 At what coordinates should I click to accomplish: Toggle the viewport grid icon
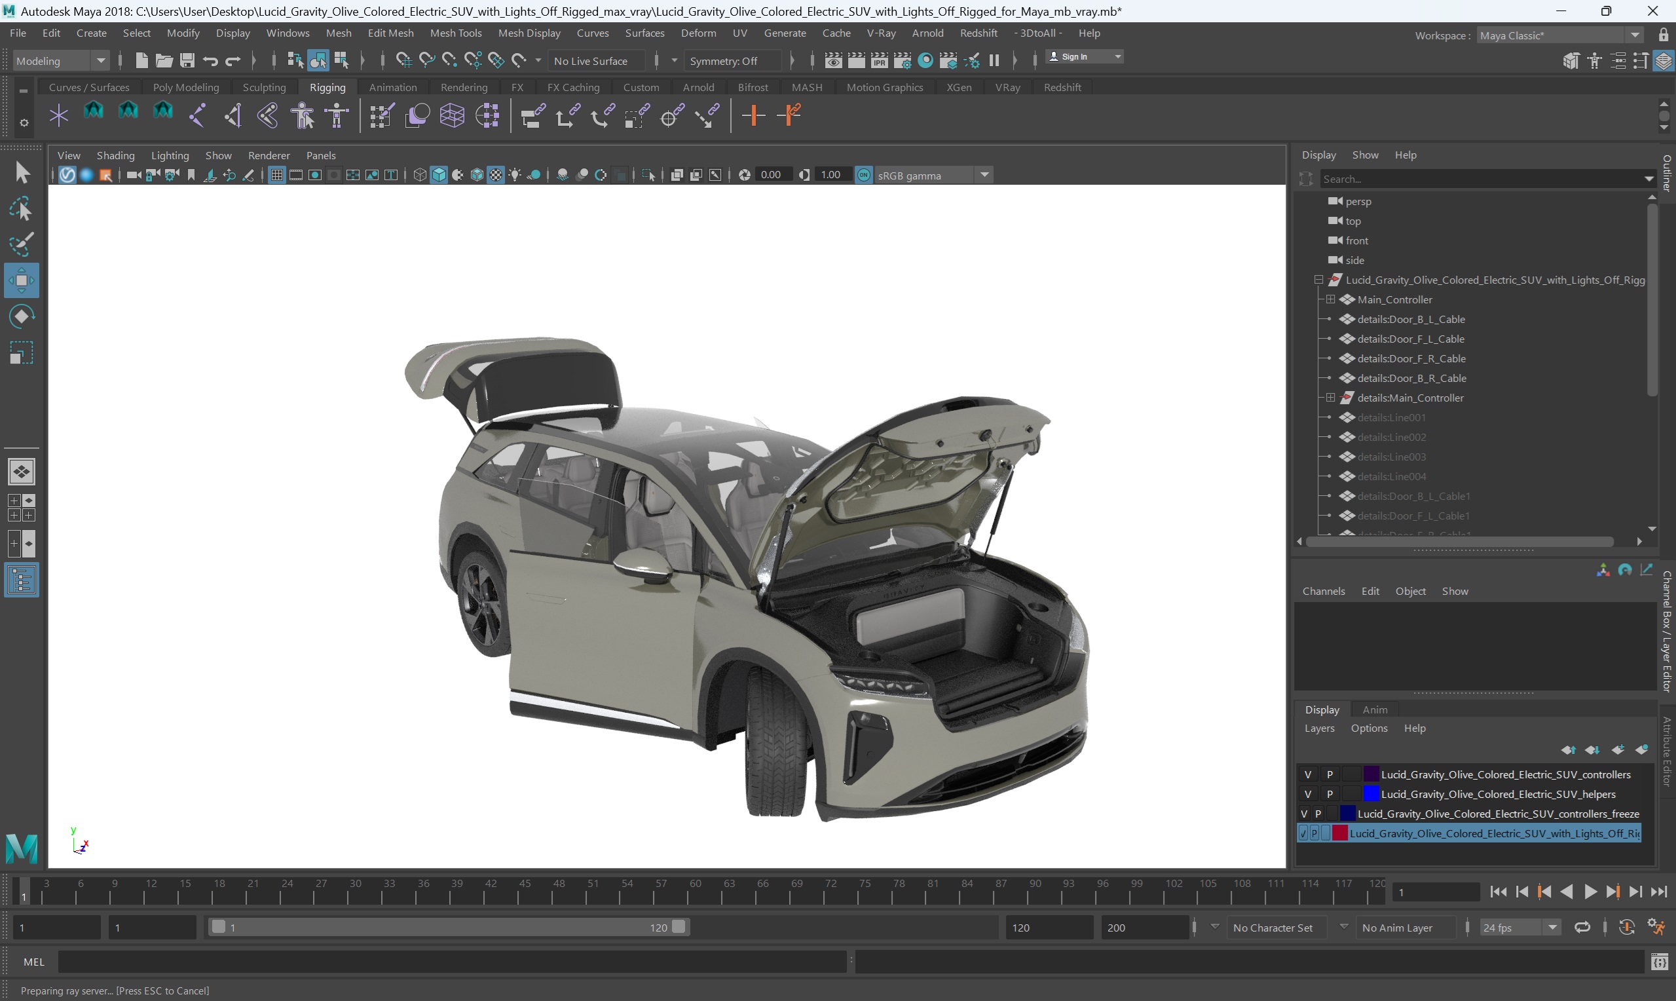276,176
